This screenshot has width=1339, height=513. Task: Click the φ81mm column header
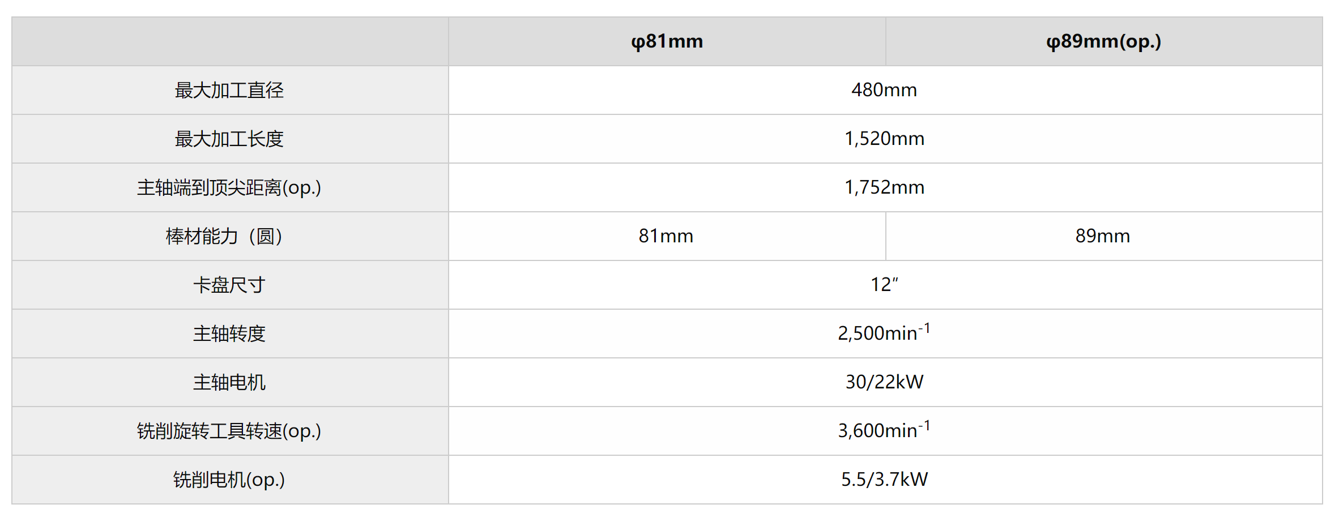pos(667,41)
